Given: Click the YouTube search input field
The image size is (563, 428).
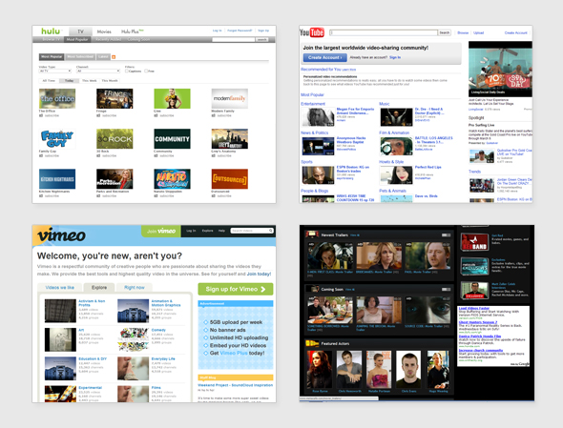Looking at the screenshot, I should pos(384,32).
